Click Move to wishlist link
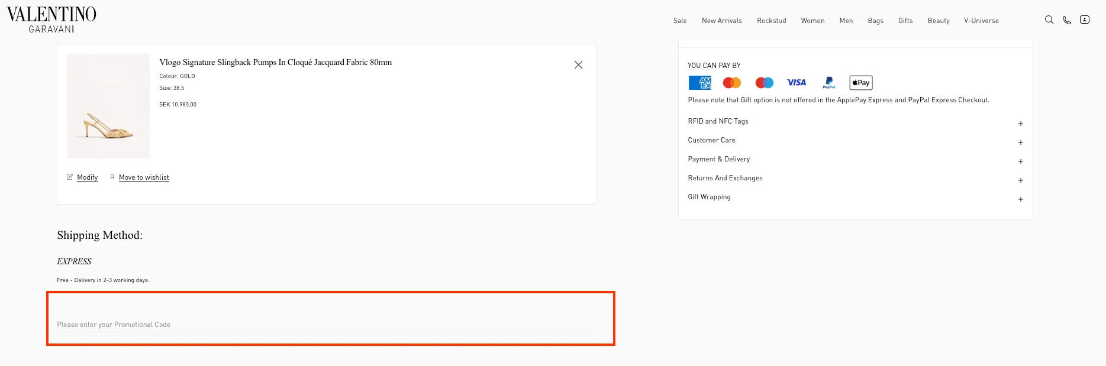 pyautogui.click(x=144, y=177)
